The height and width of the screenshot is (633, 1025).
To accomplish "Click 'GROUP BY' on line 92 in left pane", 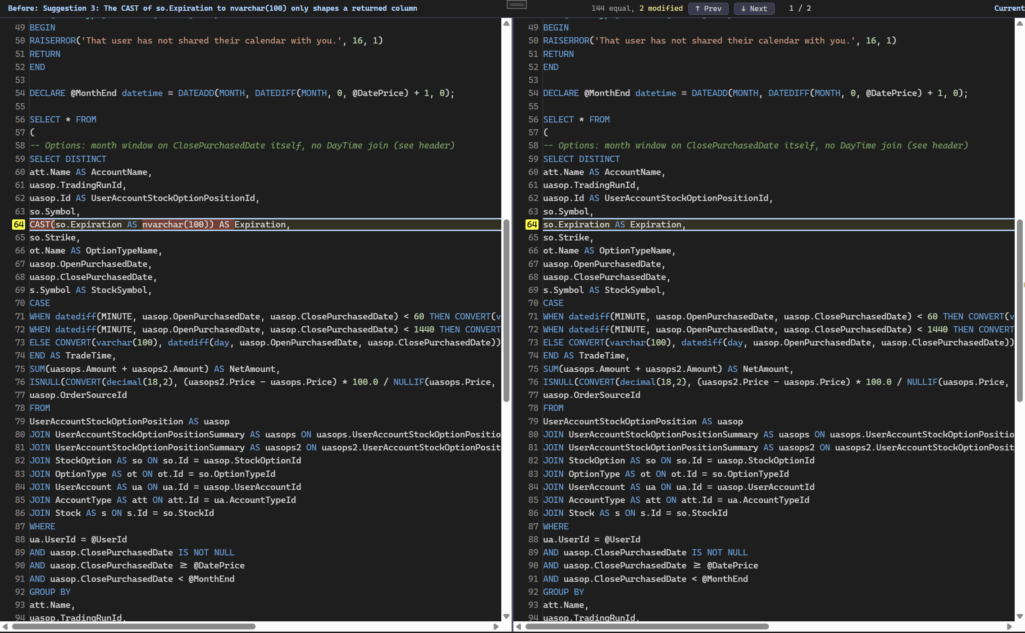I will [x=50, y=592].
